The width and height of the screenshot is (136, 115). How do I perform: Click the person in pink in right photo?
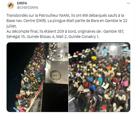(x=124, y=83)
